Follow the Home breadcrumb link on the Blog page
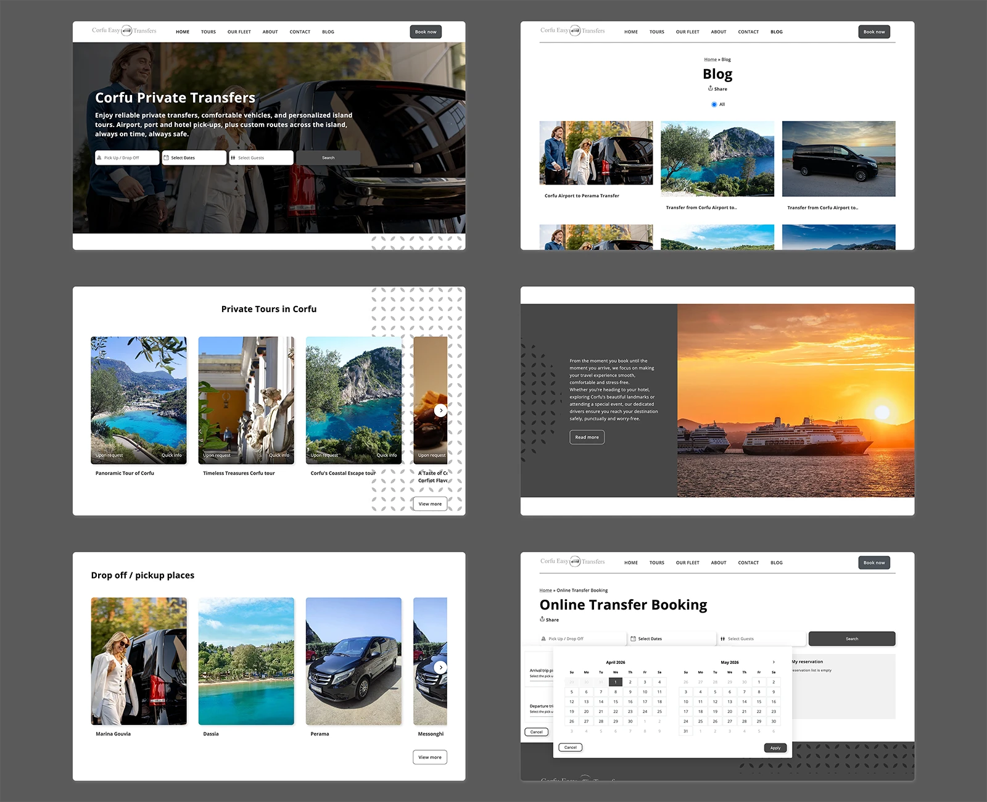The height and width of the screenshot is (802, 987). pyautogui.click(x=711, y=59)
